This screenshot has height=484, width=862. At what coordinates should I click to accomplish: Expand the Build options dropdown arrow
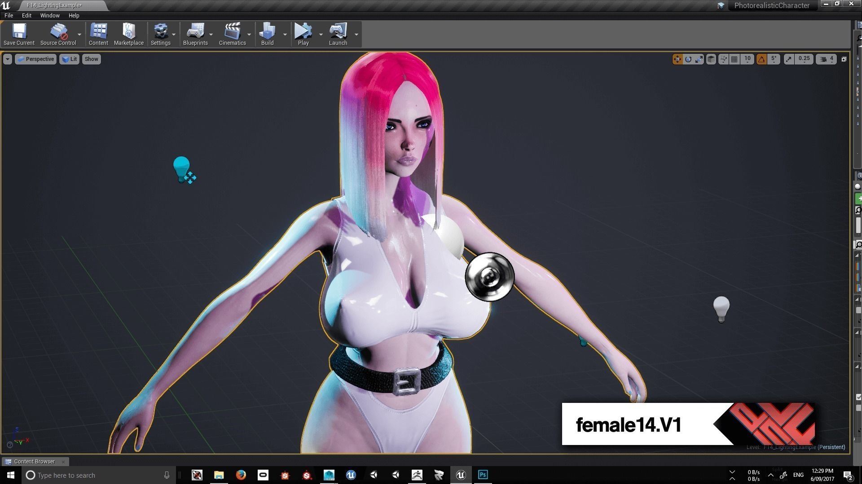click(285, 35)
